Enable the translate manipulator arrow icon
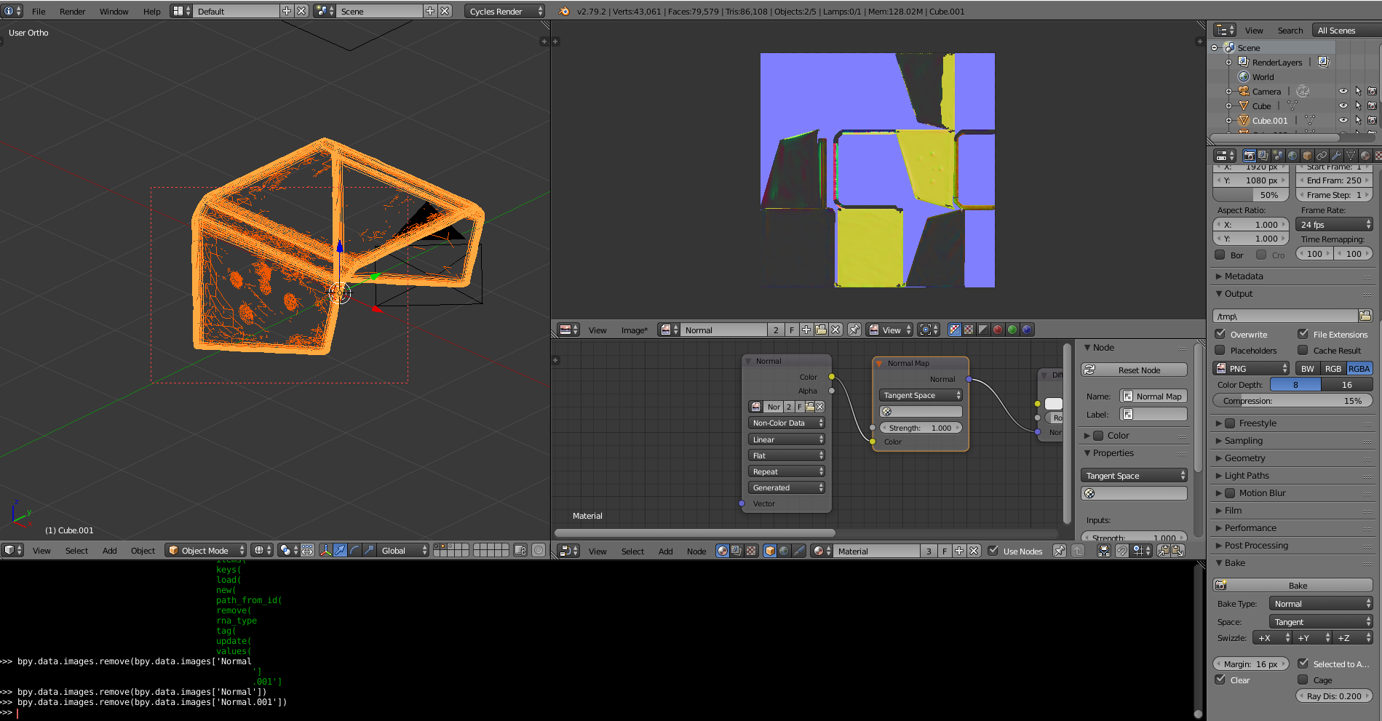1382x721 pixels. coord(341,551)
